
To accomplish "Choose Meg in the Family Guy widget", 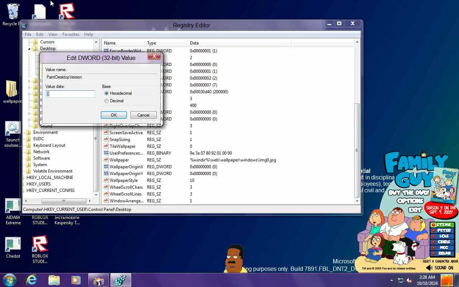I will [x=443, y=248].
